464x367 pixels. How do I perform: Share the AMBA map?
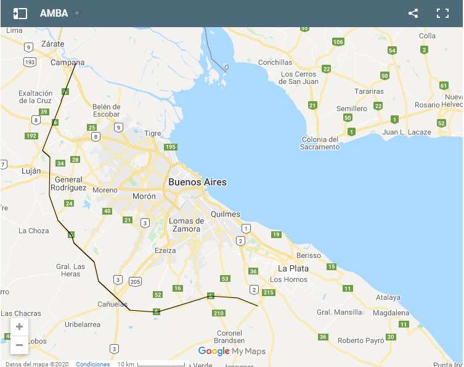click(413, 14)
